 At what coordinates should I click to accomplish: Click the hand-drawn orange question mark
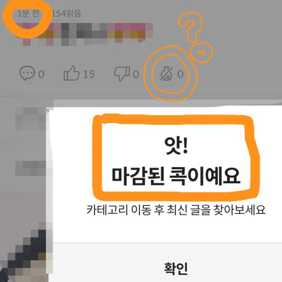click(x=191, y=27)
